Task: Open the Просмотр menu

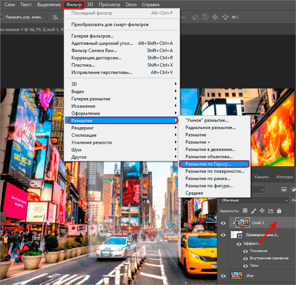Action: (109, 5)
